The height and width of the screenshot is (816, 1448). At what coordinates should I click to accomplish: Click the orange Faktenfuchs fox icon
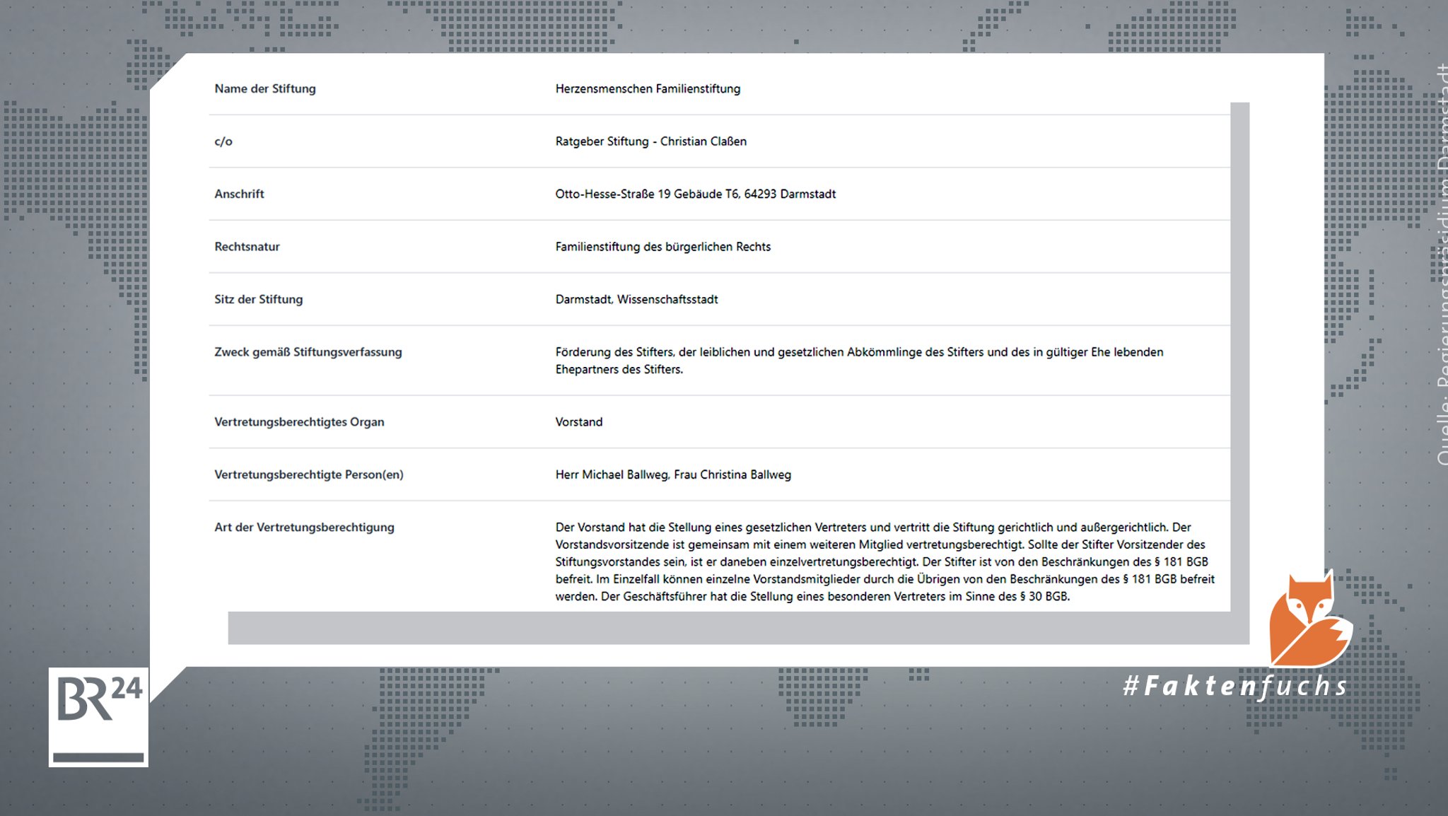(x=1310, y=619)
